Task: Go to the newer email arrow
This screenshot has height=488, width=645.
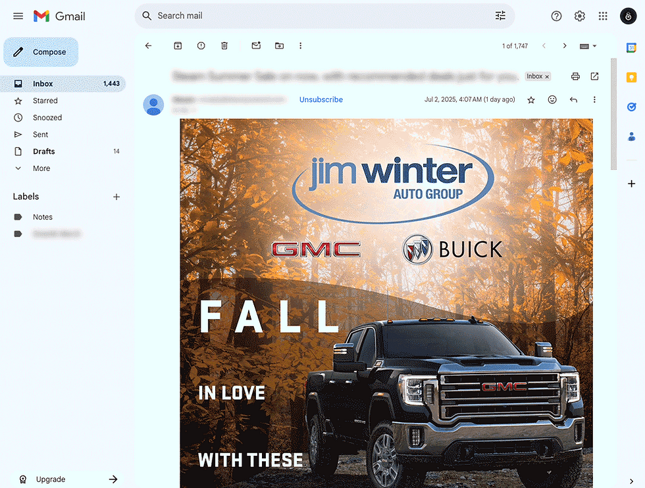Action: pos(544,45)
